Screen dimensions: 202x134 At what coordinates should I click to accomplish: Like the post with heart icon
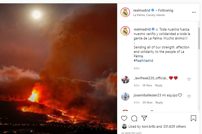pos(124,118)
